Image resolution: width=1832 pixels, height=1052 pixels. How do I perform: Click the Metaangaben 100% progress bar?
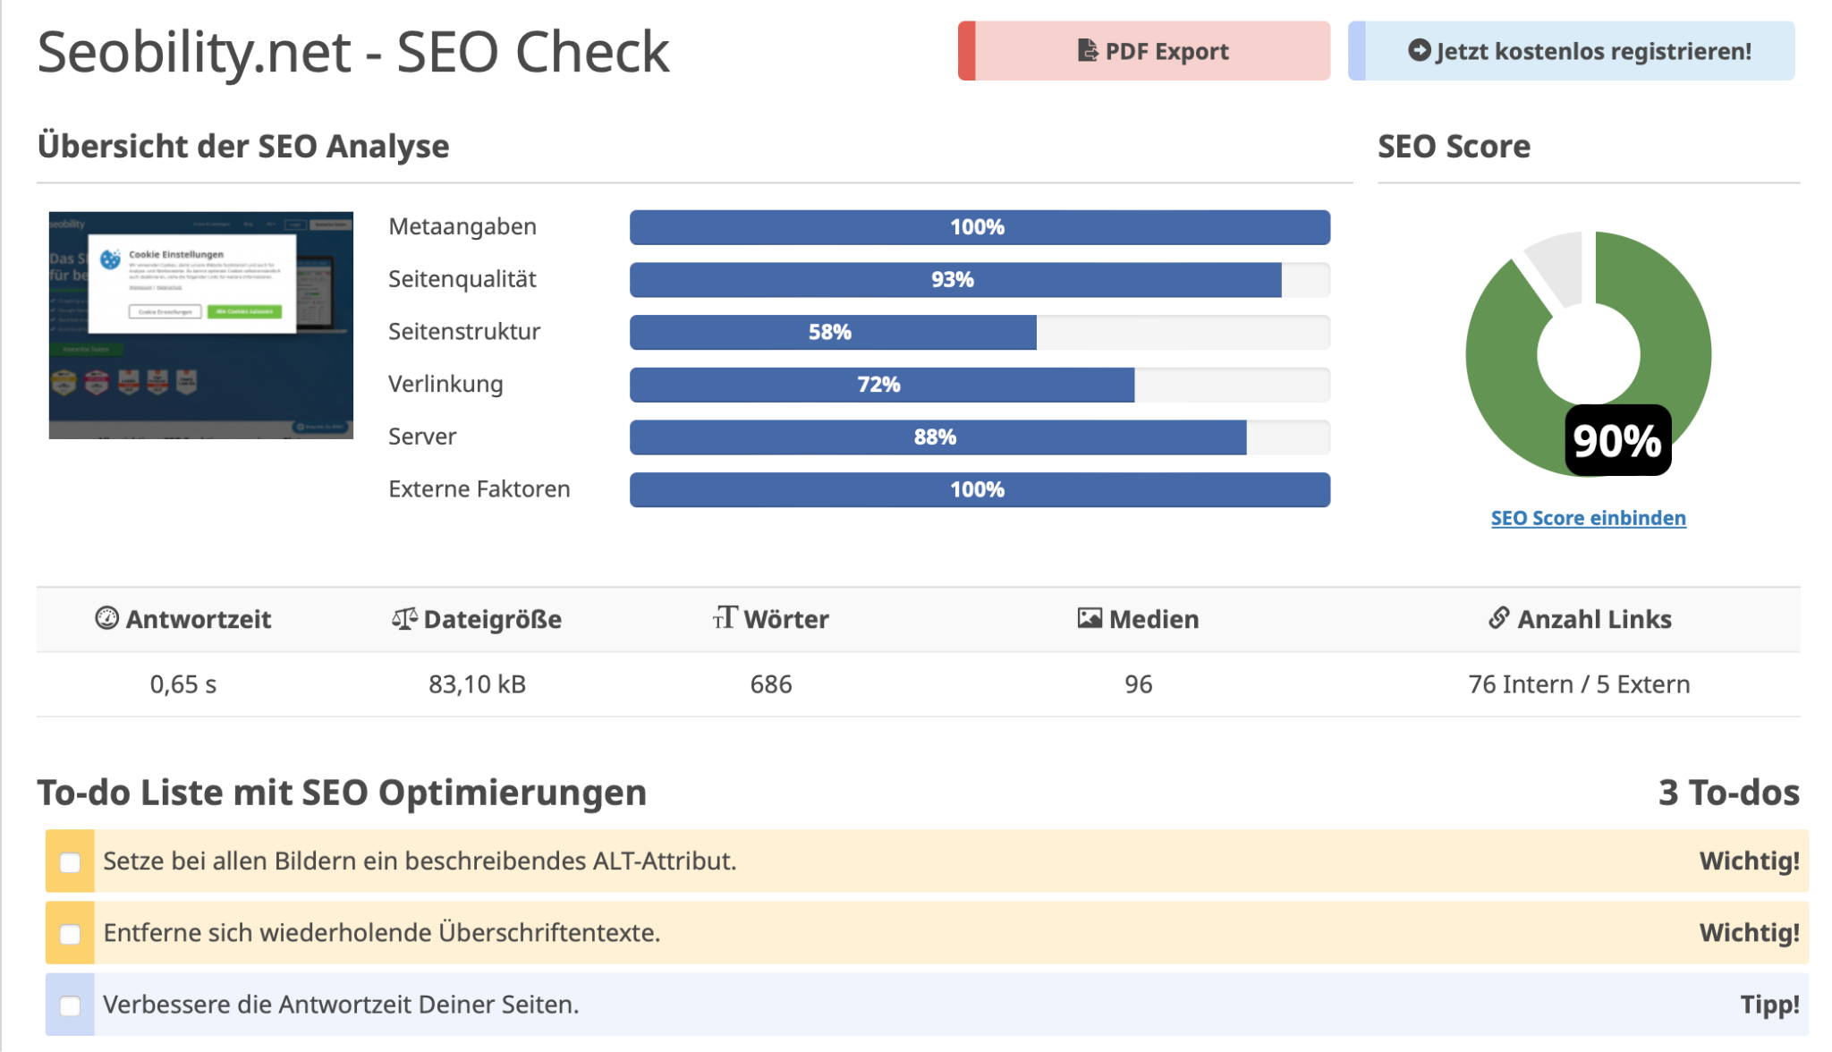[980, 227]
